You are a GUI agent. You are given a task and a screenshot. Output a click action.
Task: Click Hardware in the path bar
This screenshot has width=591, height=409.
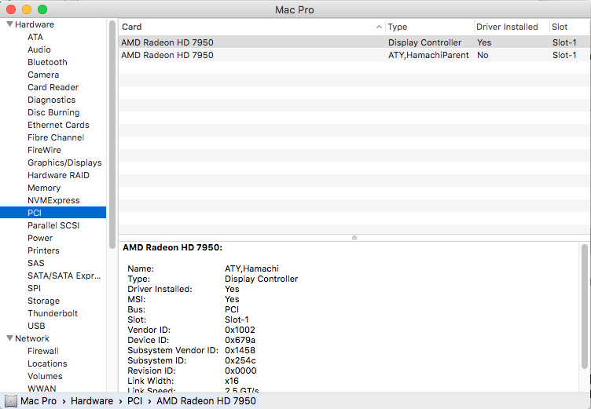coord(92,401)
